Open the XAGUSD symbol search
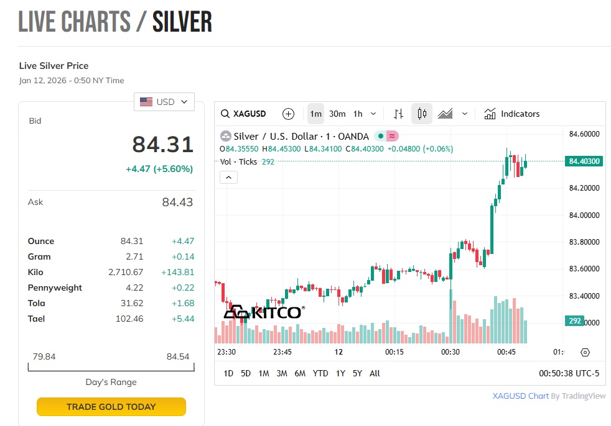This screenshot has width=611, height=426. pos(244,114)
